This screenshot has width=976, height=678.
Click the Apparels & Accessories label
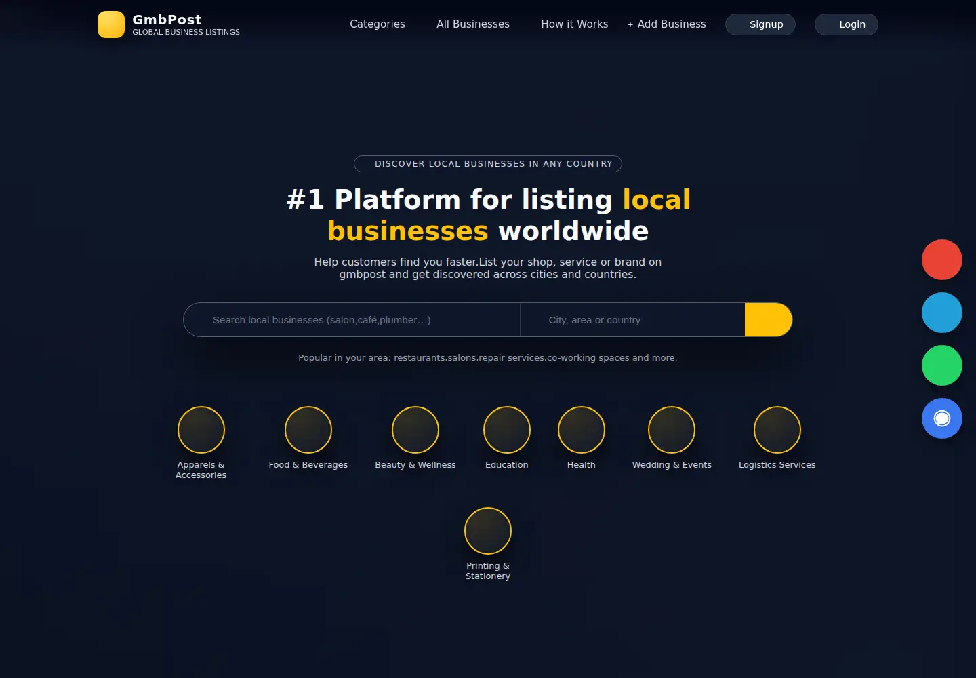(x=201, y=470)
